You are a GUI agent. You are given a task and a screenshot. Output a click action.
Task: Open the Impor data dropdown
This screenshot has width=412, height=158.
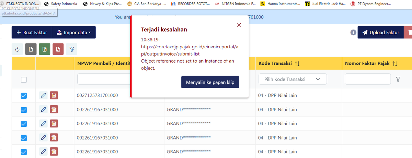pos(74,33)
